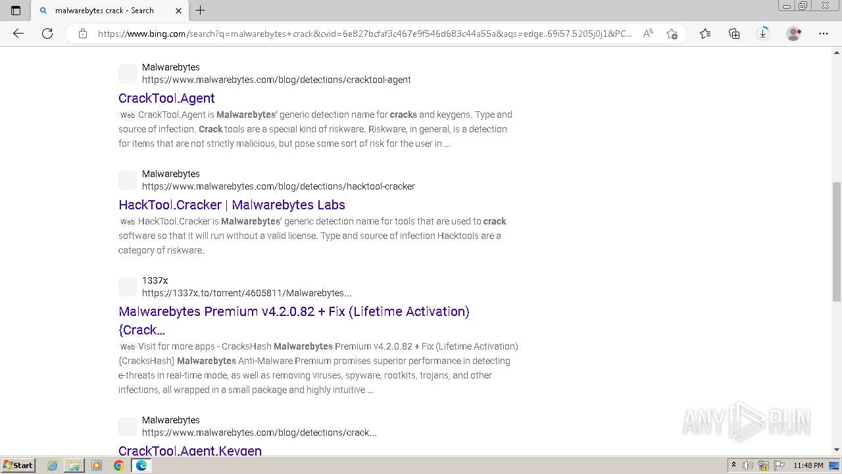Screen dimensions: 842x474
Task: Open the Windows Start menu
Action: point(18,465)
